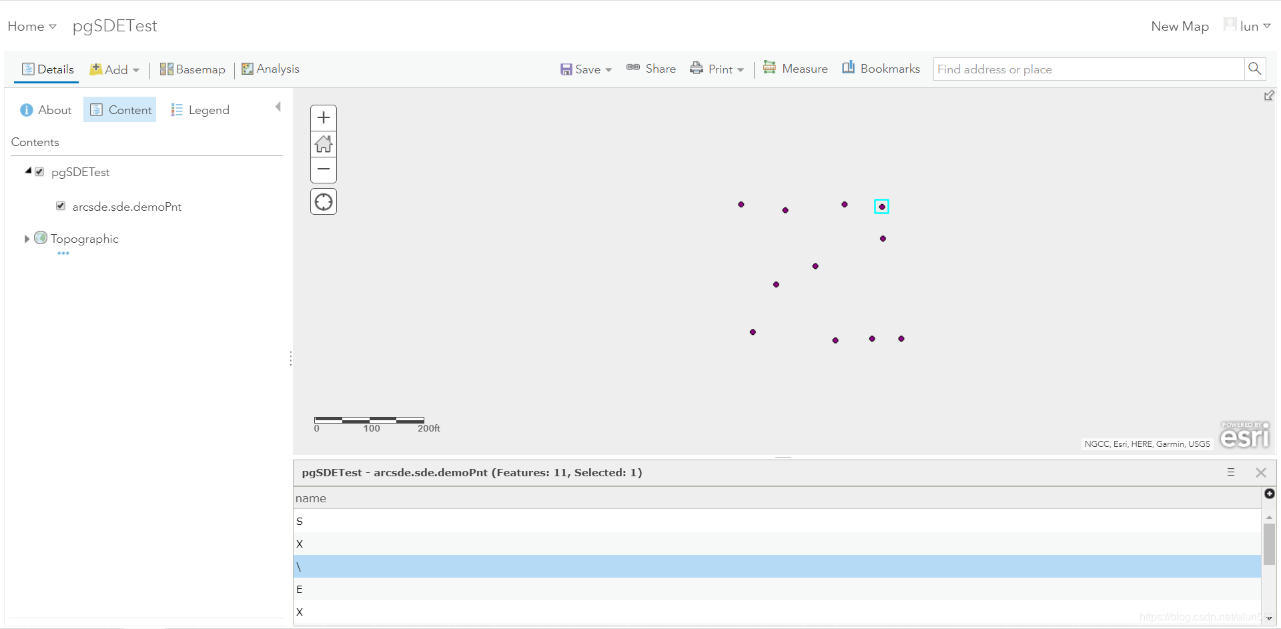The image size is (1281, 629).
Task: Open Add layer dropdown
Action: point(115,69)
